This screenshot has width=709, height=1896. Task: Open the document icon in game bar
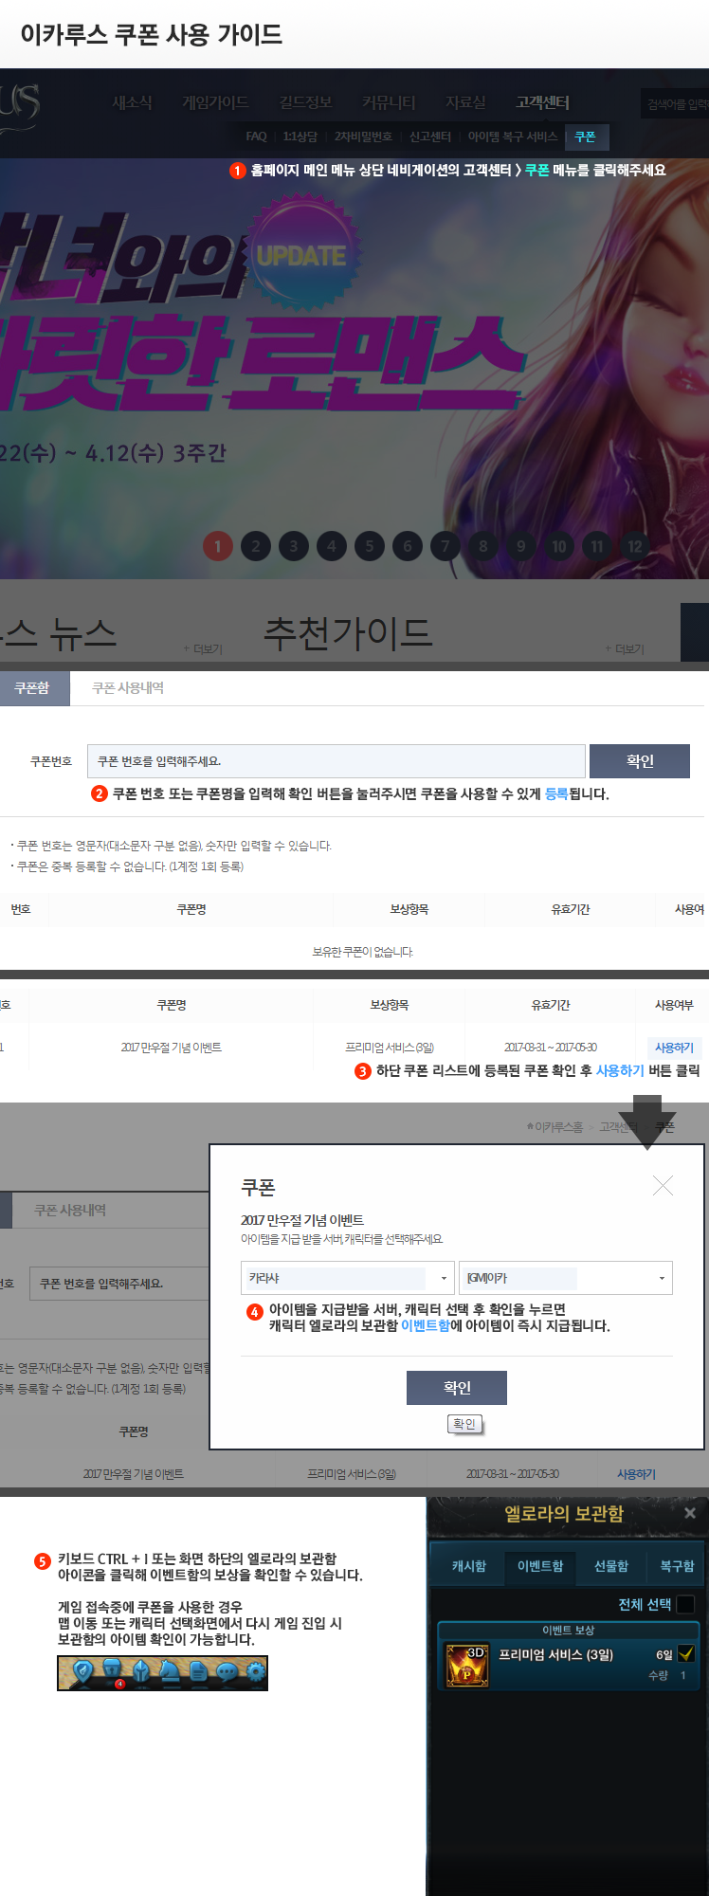[198, 1671]
